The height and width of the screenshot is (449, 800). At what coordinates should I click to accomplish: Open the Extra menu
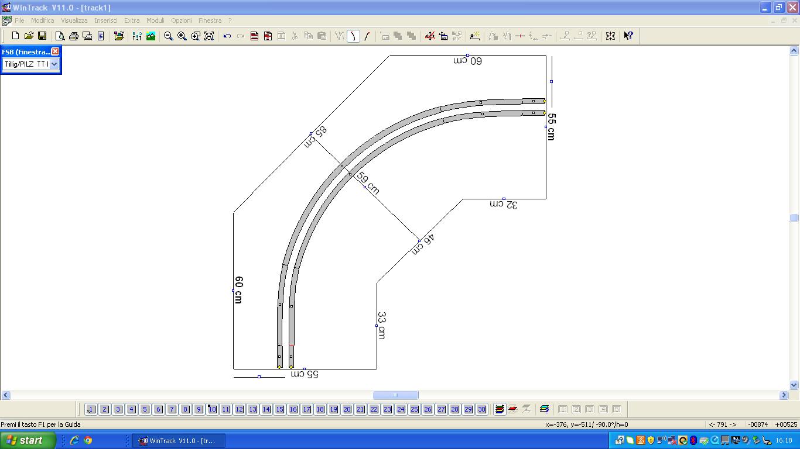tap(132, 20)
